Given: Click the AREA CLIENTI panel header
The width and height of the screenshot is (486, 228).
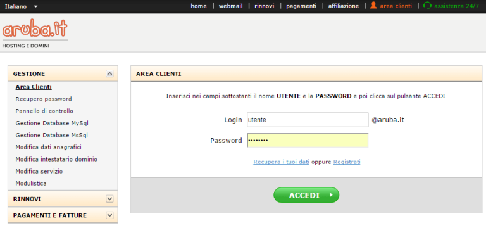Looking at the screenshot, I should click(306, 74).
